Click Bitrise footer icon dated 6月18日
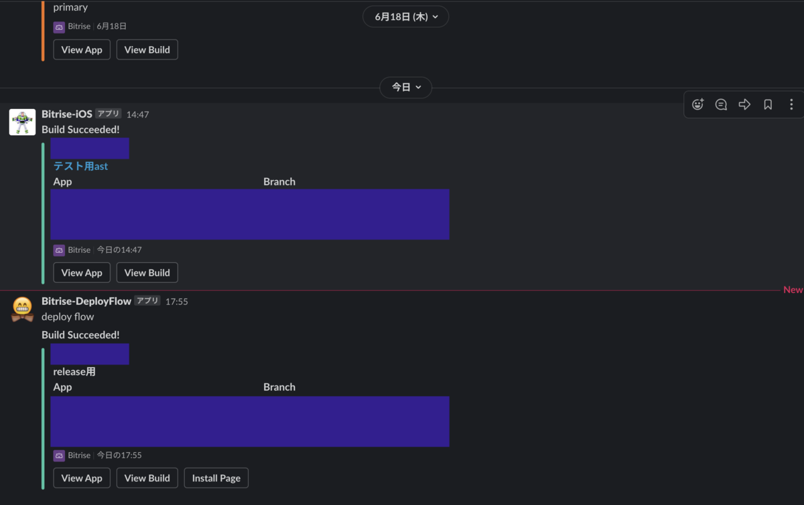The image size is (804, 505). click(59, 27)
